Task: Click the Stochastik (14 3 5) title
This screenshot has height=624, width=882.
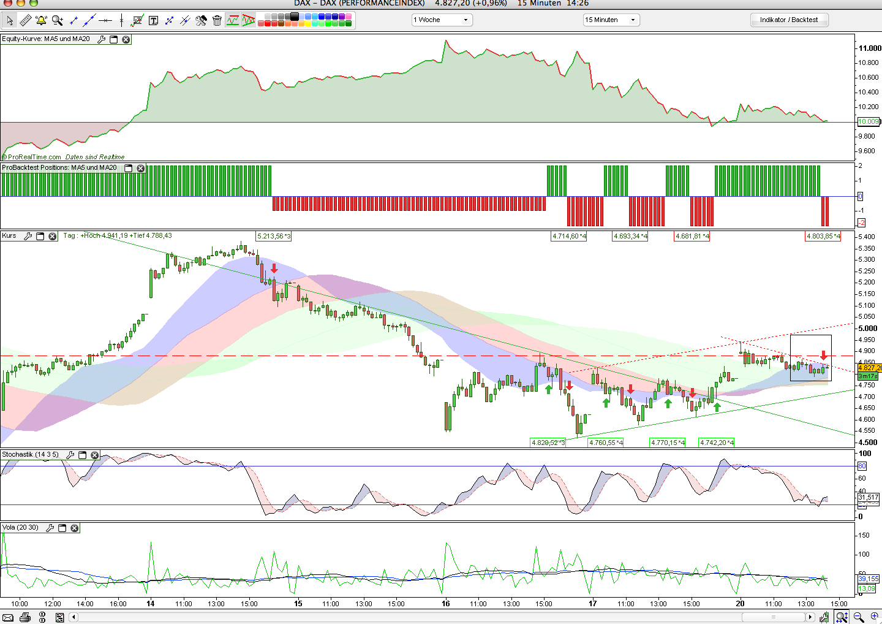Action: [x=31, y=454]
